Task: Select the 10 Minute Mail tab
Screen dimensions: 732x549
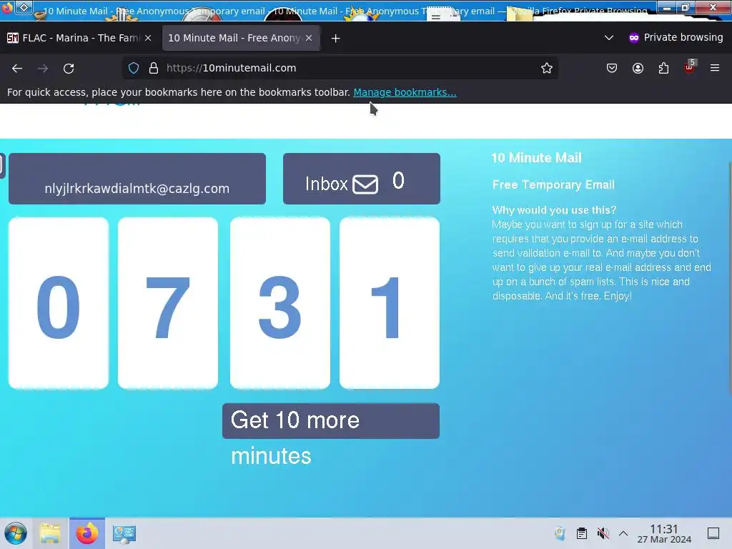Action: point(241,38)
